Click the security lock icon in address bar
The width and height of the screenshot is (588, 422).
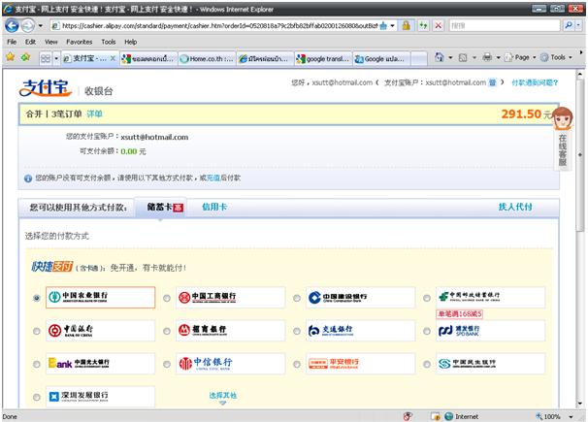pos(407,26)
